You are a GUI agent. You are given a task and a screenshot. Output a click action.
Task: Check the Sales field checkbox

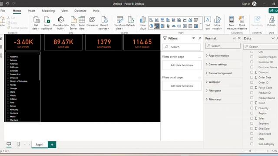(252, 118)
